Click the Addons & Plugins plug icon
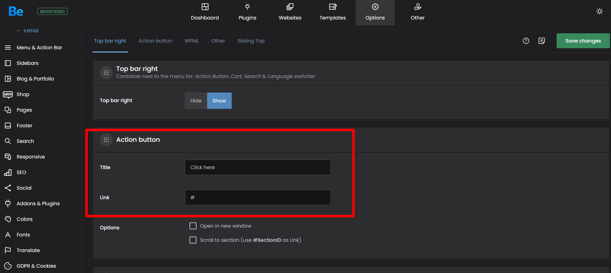 [8, 204]
